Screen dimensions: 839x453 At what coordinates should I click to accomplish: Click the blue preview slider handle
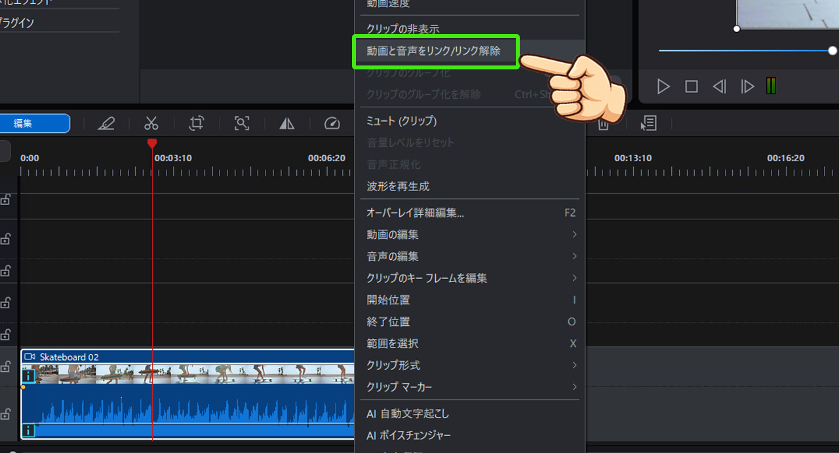tap(832, 50)
